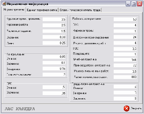Image resolution: width=144 pixels, height=114 pixels.
Task: Open the Единая тарифная сетка tab
Action: (42, 10)
